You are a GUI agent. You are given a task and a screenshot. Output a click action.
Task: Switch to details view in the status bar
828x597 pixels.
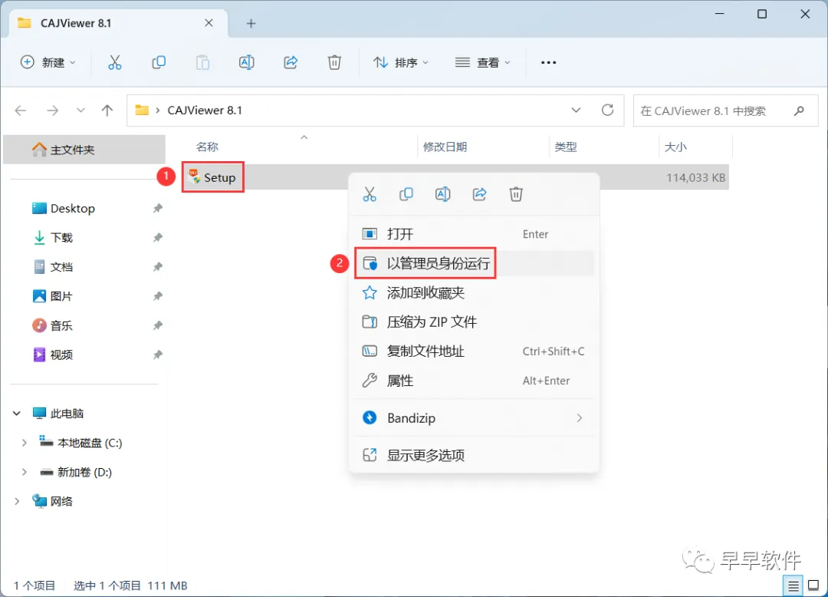(x=793, y=585)
